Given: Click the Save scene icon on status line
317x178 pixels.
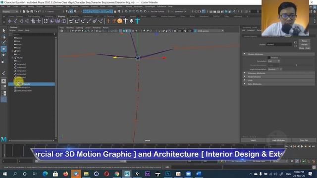Looking at the screenshot, I should click(32, 11).
